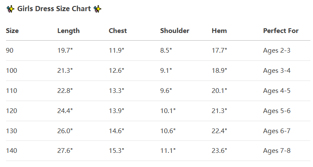This screenshot has height=167, width=313.
Task: Select the 22.8" length value
Action: 65,91
